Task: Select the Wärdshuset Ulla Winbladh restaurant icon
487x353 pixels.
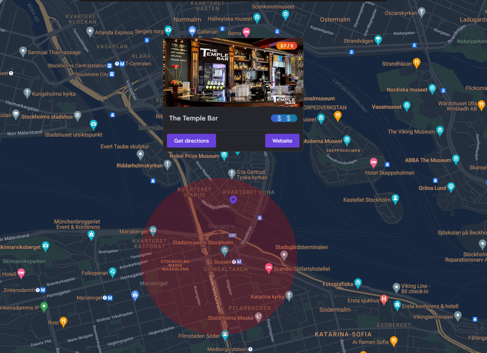Action: [x=481, y=105]
